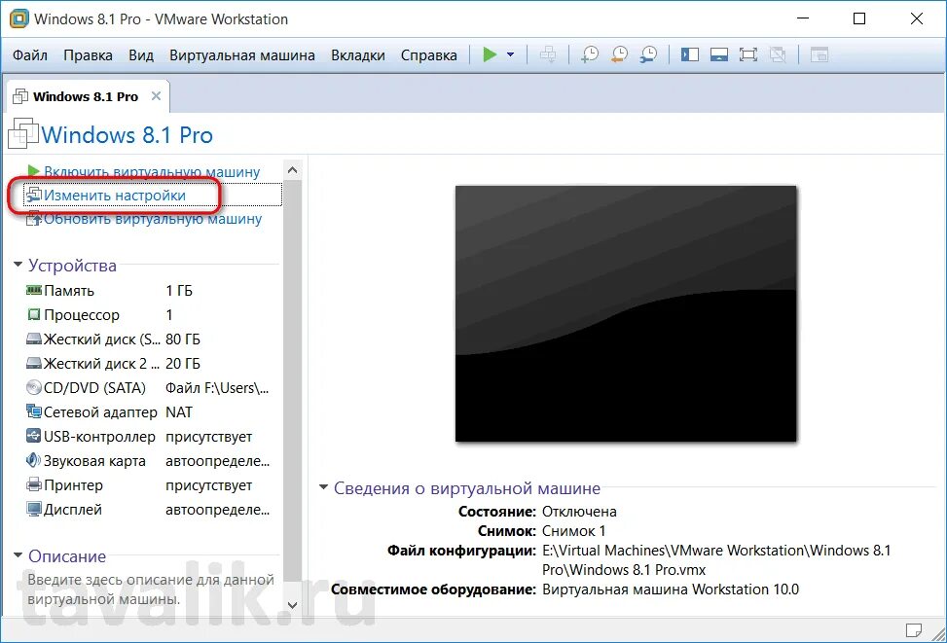Open the Правка menu
The height and width of the screenshot is (643, 947).
tap(89, 54)
